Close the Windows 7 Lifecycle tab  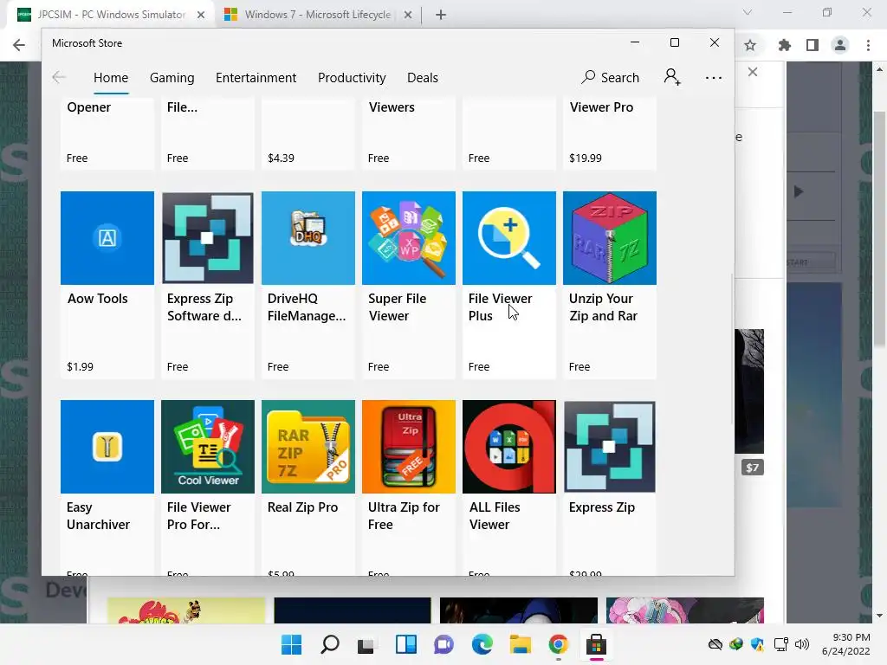point(408,15)
